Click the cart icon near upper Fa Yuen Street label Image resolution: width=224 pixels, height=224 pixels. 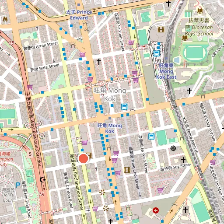(x=131, y=42)
